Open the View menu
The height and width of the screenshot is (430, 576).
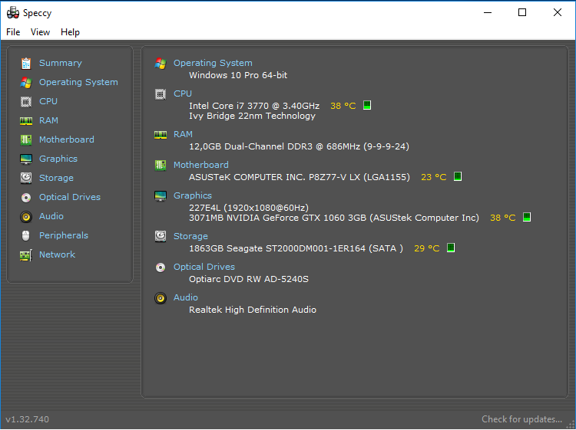(40, 32)
